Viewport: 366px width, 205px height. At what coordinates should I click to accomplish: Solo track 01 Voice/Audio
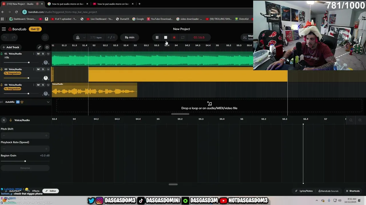[x=43, y=54]
